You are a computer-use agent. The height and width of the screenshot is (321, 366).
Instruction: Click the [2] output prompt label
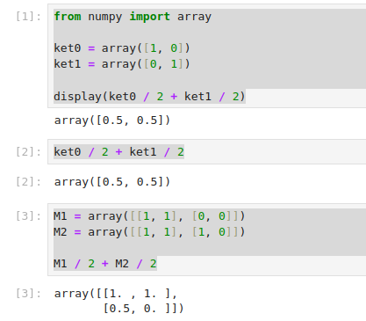tap(29, 182)
